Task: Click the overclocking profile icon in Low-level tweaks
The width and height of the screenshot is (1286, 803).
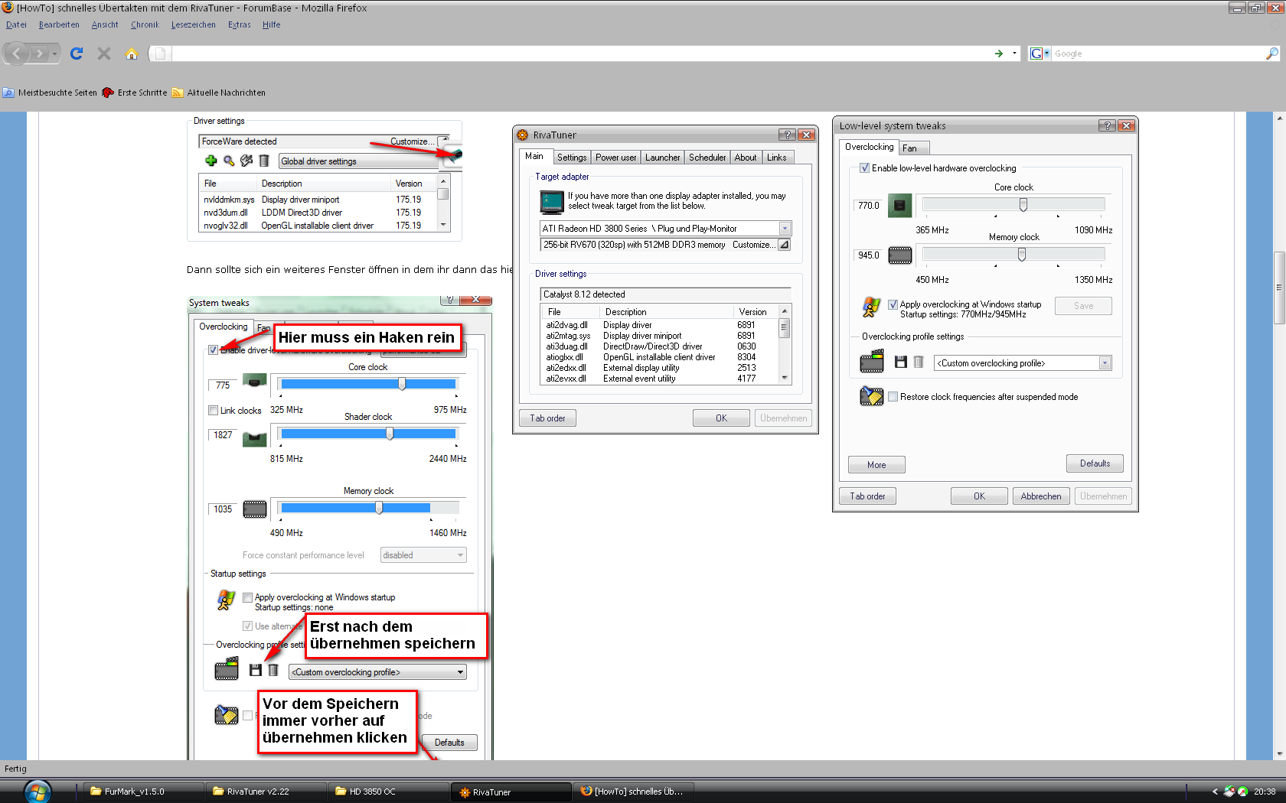Action: [x=872, y=362]
